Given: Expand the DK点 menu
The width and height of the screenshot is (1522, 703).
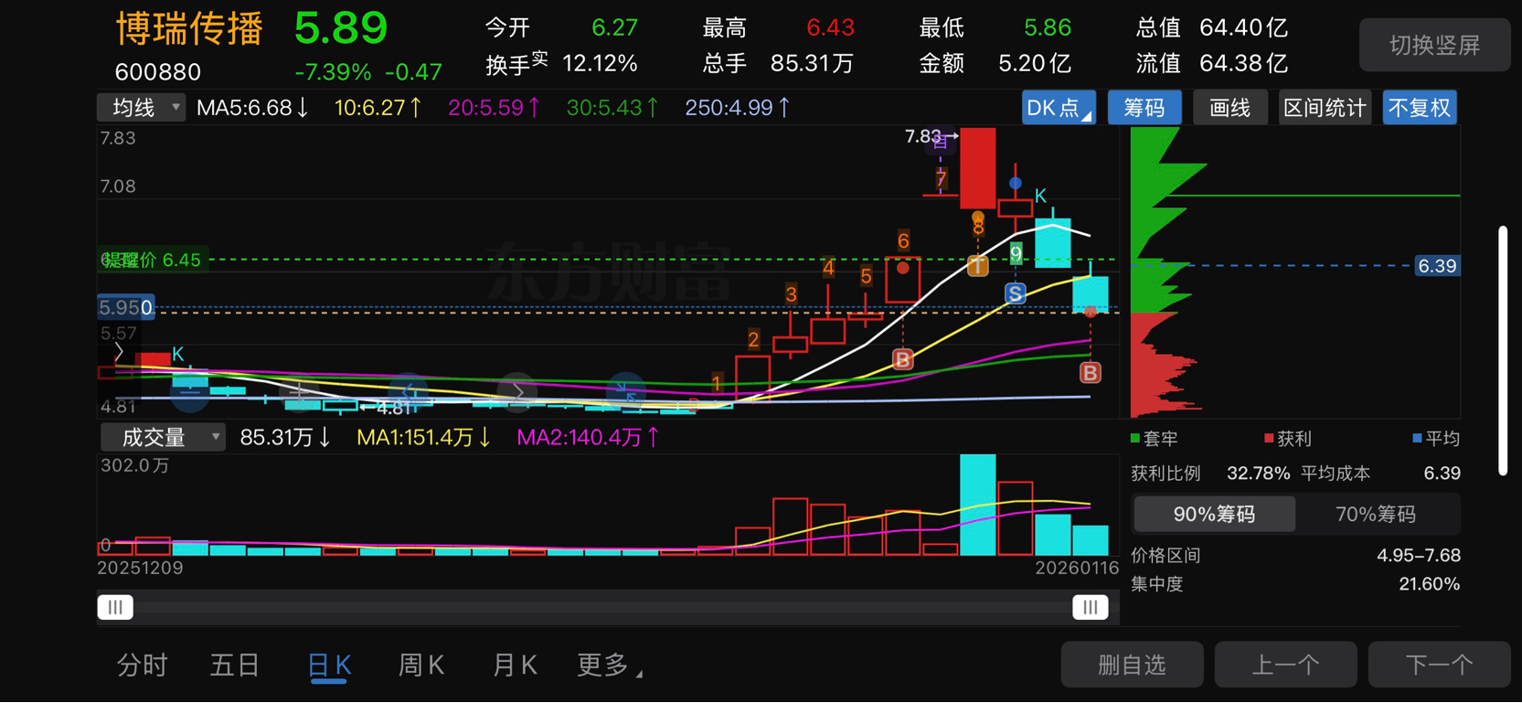Looking at the screenshot, I should pos(1058,108).
